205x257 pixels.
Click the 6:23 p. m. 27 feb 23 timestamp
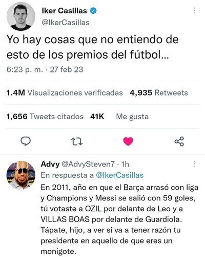point(45,69)
